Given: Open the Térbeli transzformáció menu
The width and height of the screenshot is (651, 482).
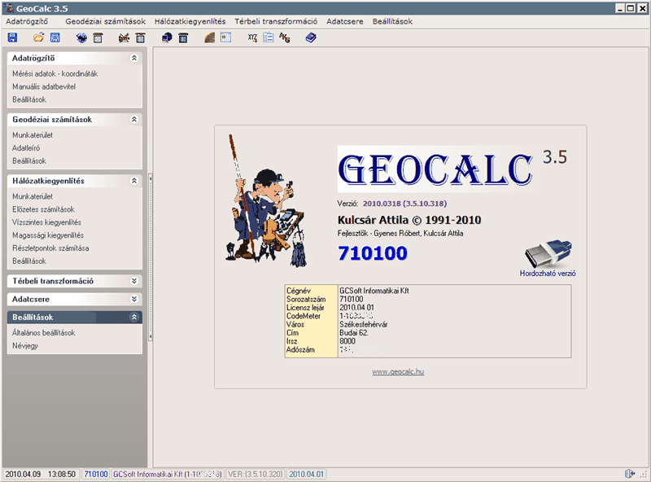Looking at the screenshot, I should (276, 21).
